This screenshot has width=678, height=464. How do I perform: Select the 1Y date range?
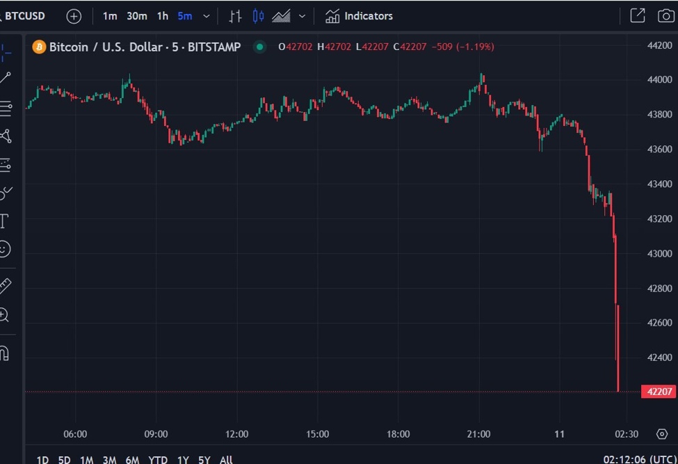pos(182,460)
